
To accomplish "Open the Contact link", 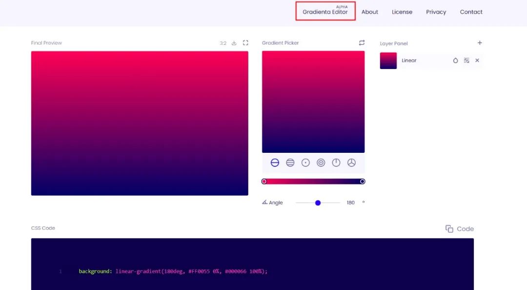I will pyautogui.click(x=471, y=12).
